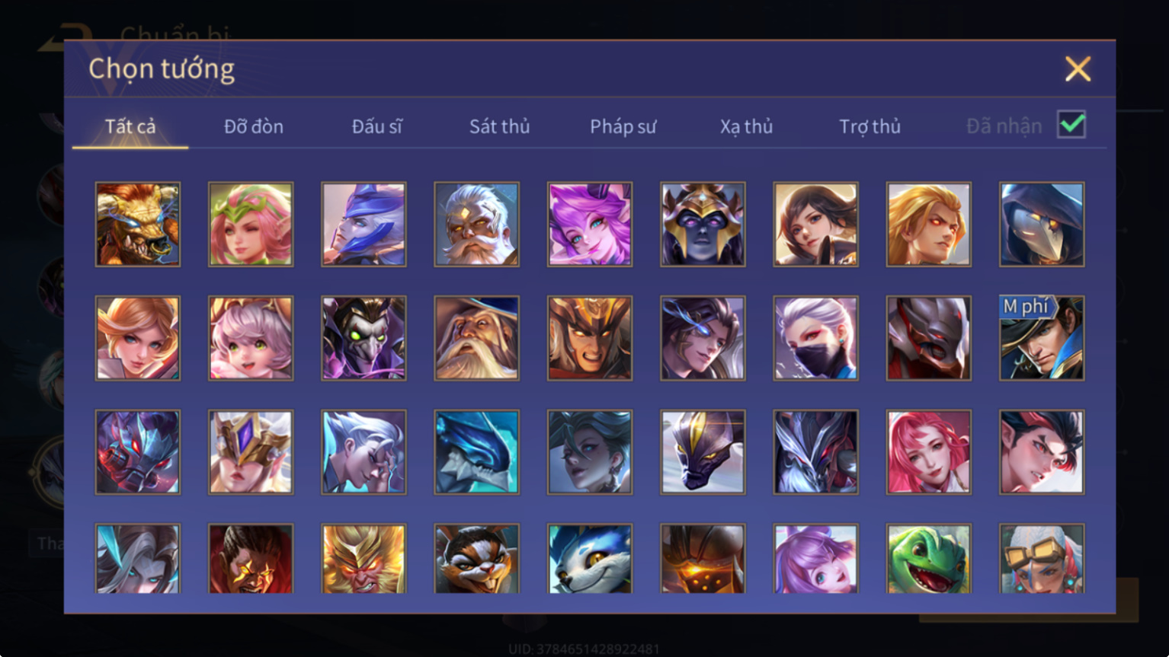Filter heroes by "Pháp sư"
1169x657 pixels.
click(623, 126)
